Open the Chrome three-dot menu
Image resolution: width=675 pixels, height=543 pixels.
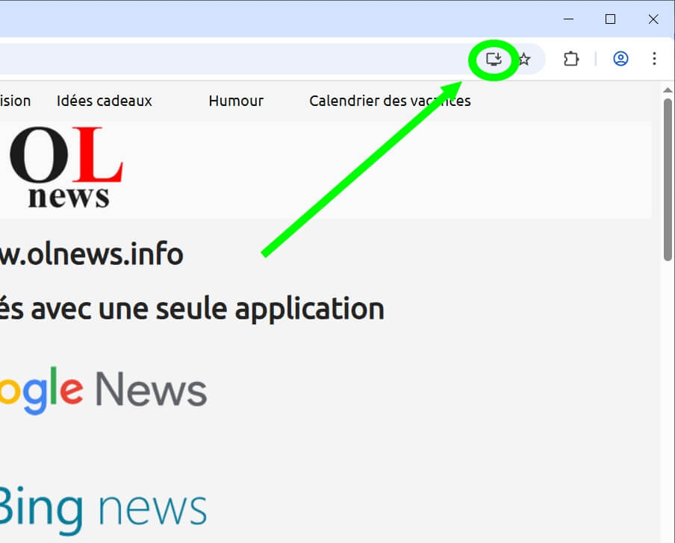[x=654, y=59]
